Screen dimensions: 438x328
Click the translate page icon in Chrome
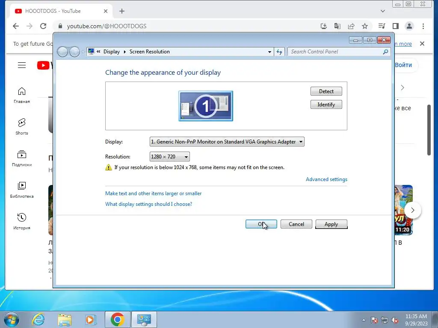pyautogui.click(x=337, y=26)
